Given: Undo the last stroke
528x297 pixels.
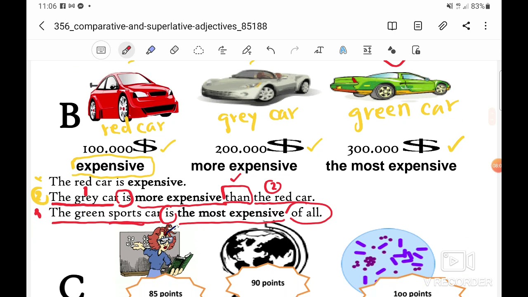Looking at the screenshot, I should 271,50.
